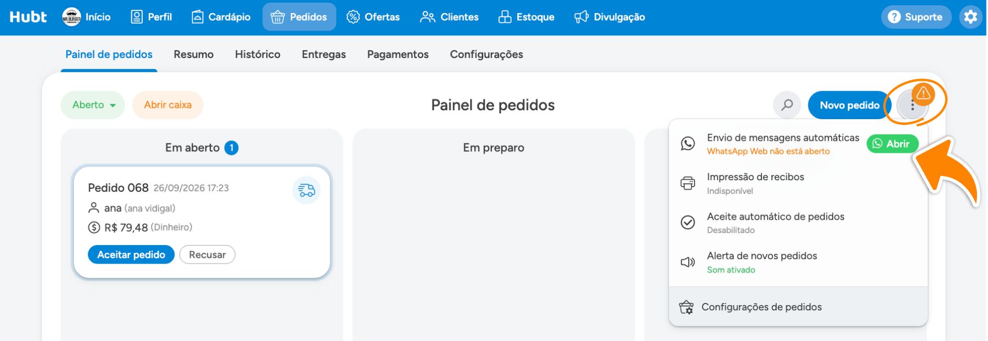Open the settings gear icon

pos(971,17)
